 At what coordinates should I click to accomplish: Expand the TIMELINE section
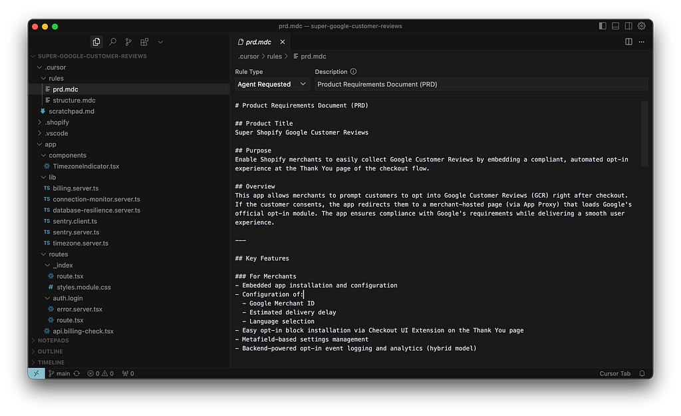51,362
